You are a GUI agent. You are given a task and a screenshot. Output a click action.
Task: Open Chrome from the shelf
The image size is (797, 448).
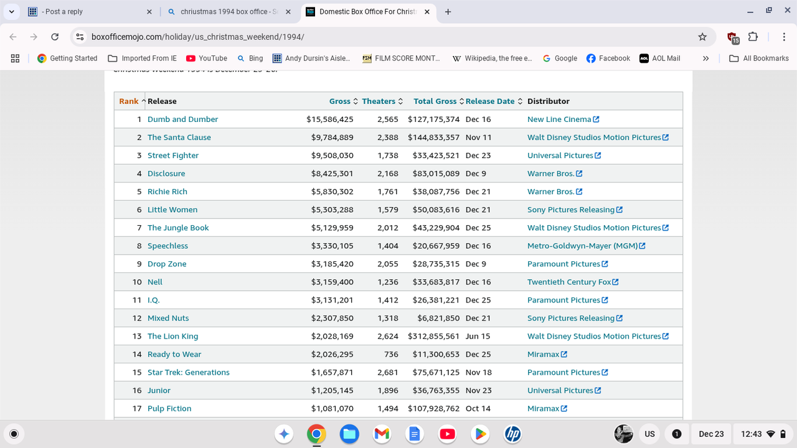pos(316,434)
